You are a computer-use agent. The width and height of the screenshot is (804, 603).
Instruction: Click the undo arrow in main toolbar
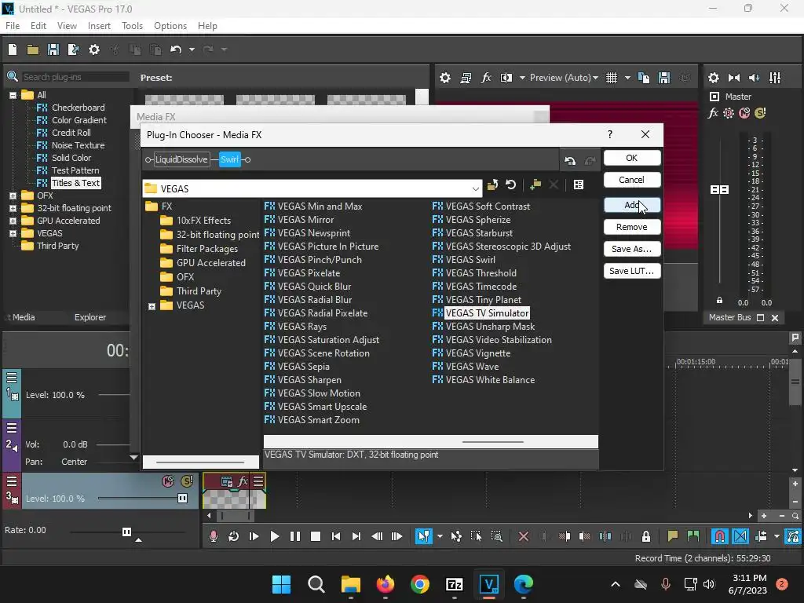[176, 49]
